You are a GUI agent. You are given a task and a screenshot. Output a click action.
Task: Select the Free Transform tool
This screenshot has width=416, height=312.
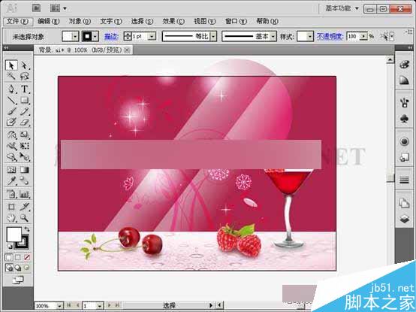(x=25, y=146)
